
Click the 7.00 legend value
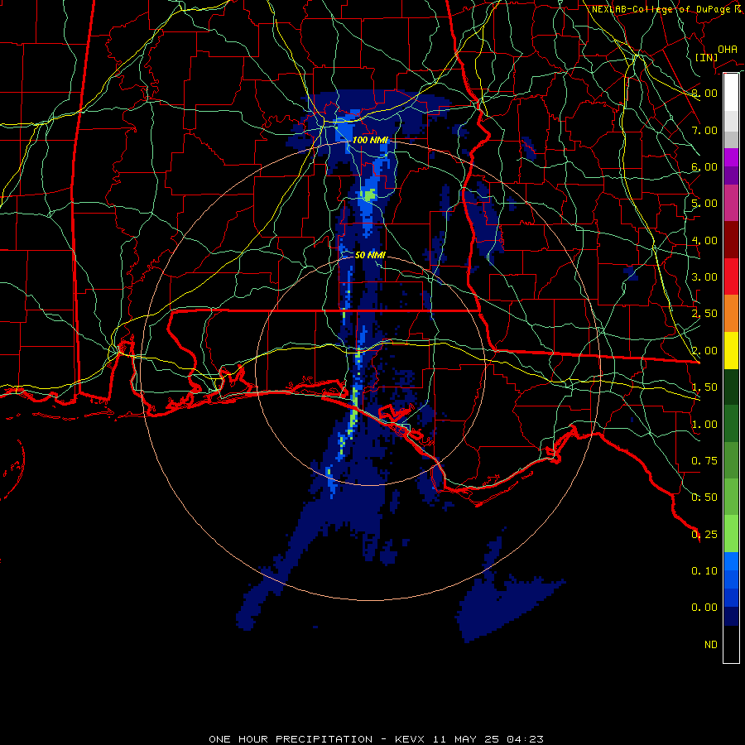(x=704, y=130)
